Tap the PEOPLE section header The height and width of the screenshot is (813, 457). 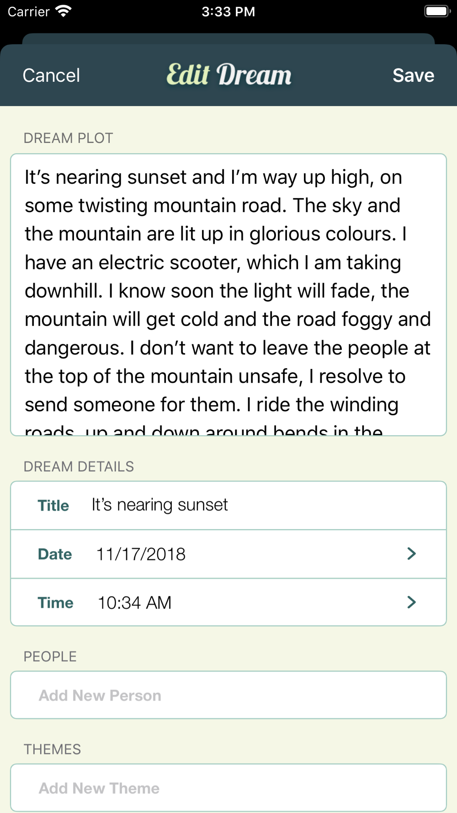(50, 657)
